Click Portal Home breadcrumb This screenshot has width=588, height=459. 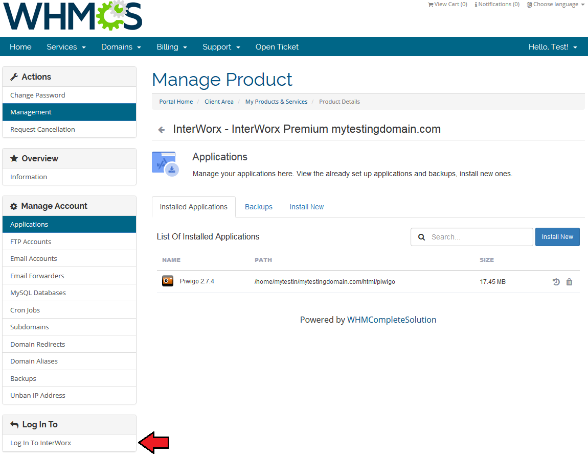click(x=176, y=102)
